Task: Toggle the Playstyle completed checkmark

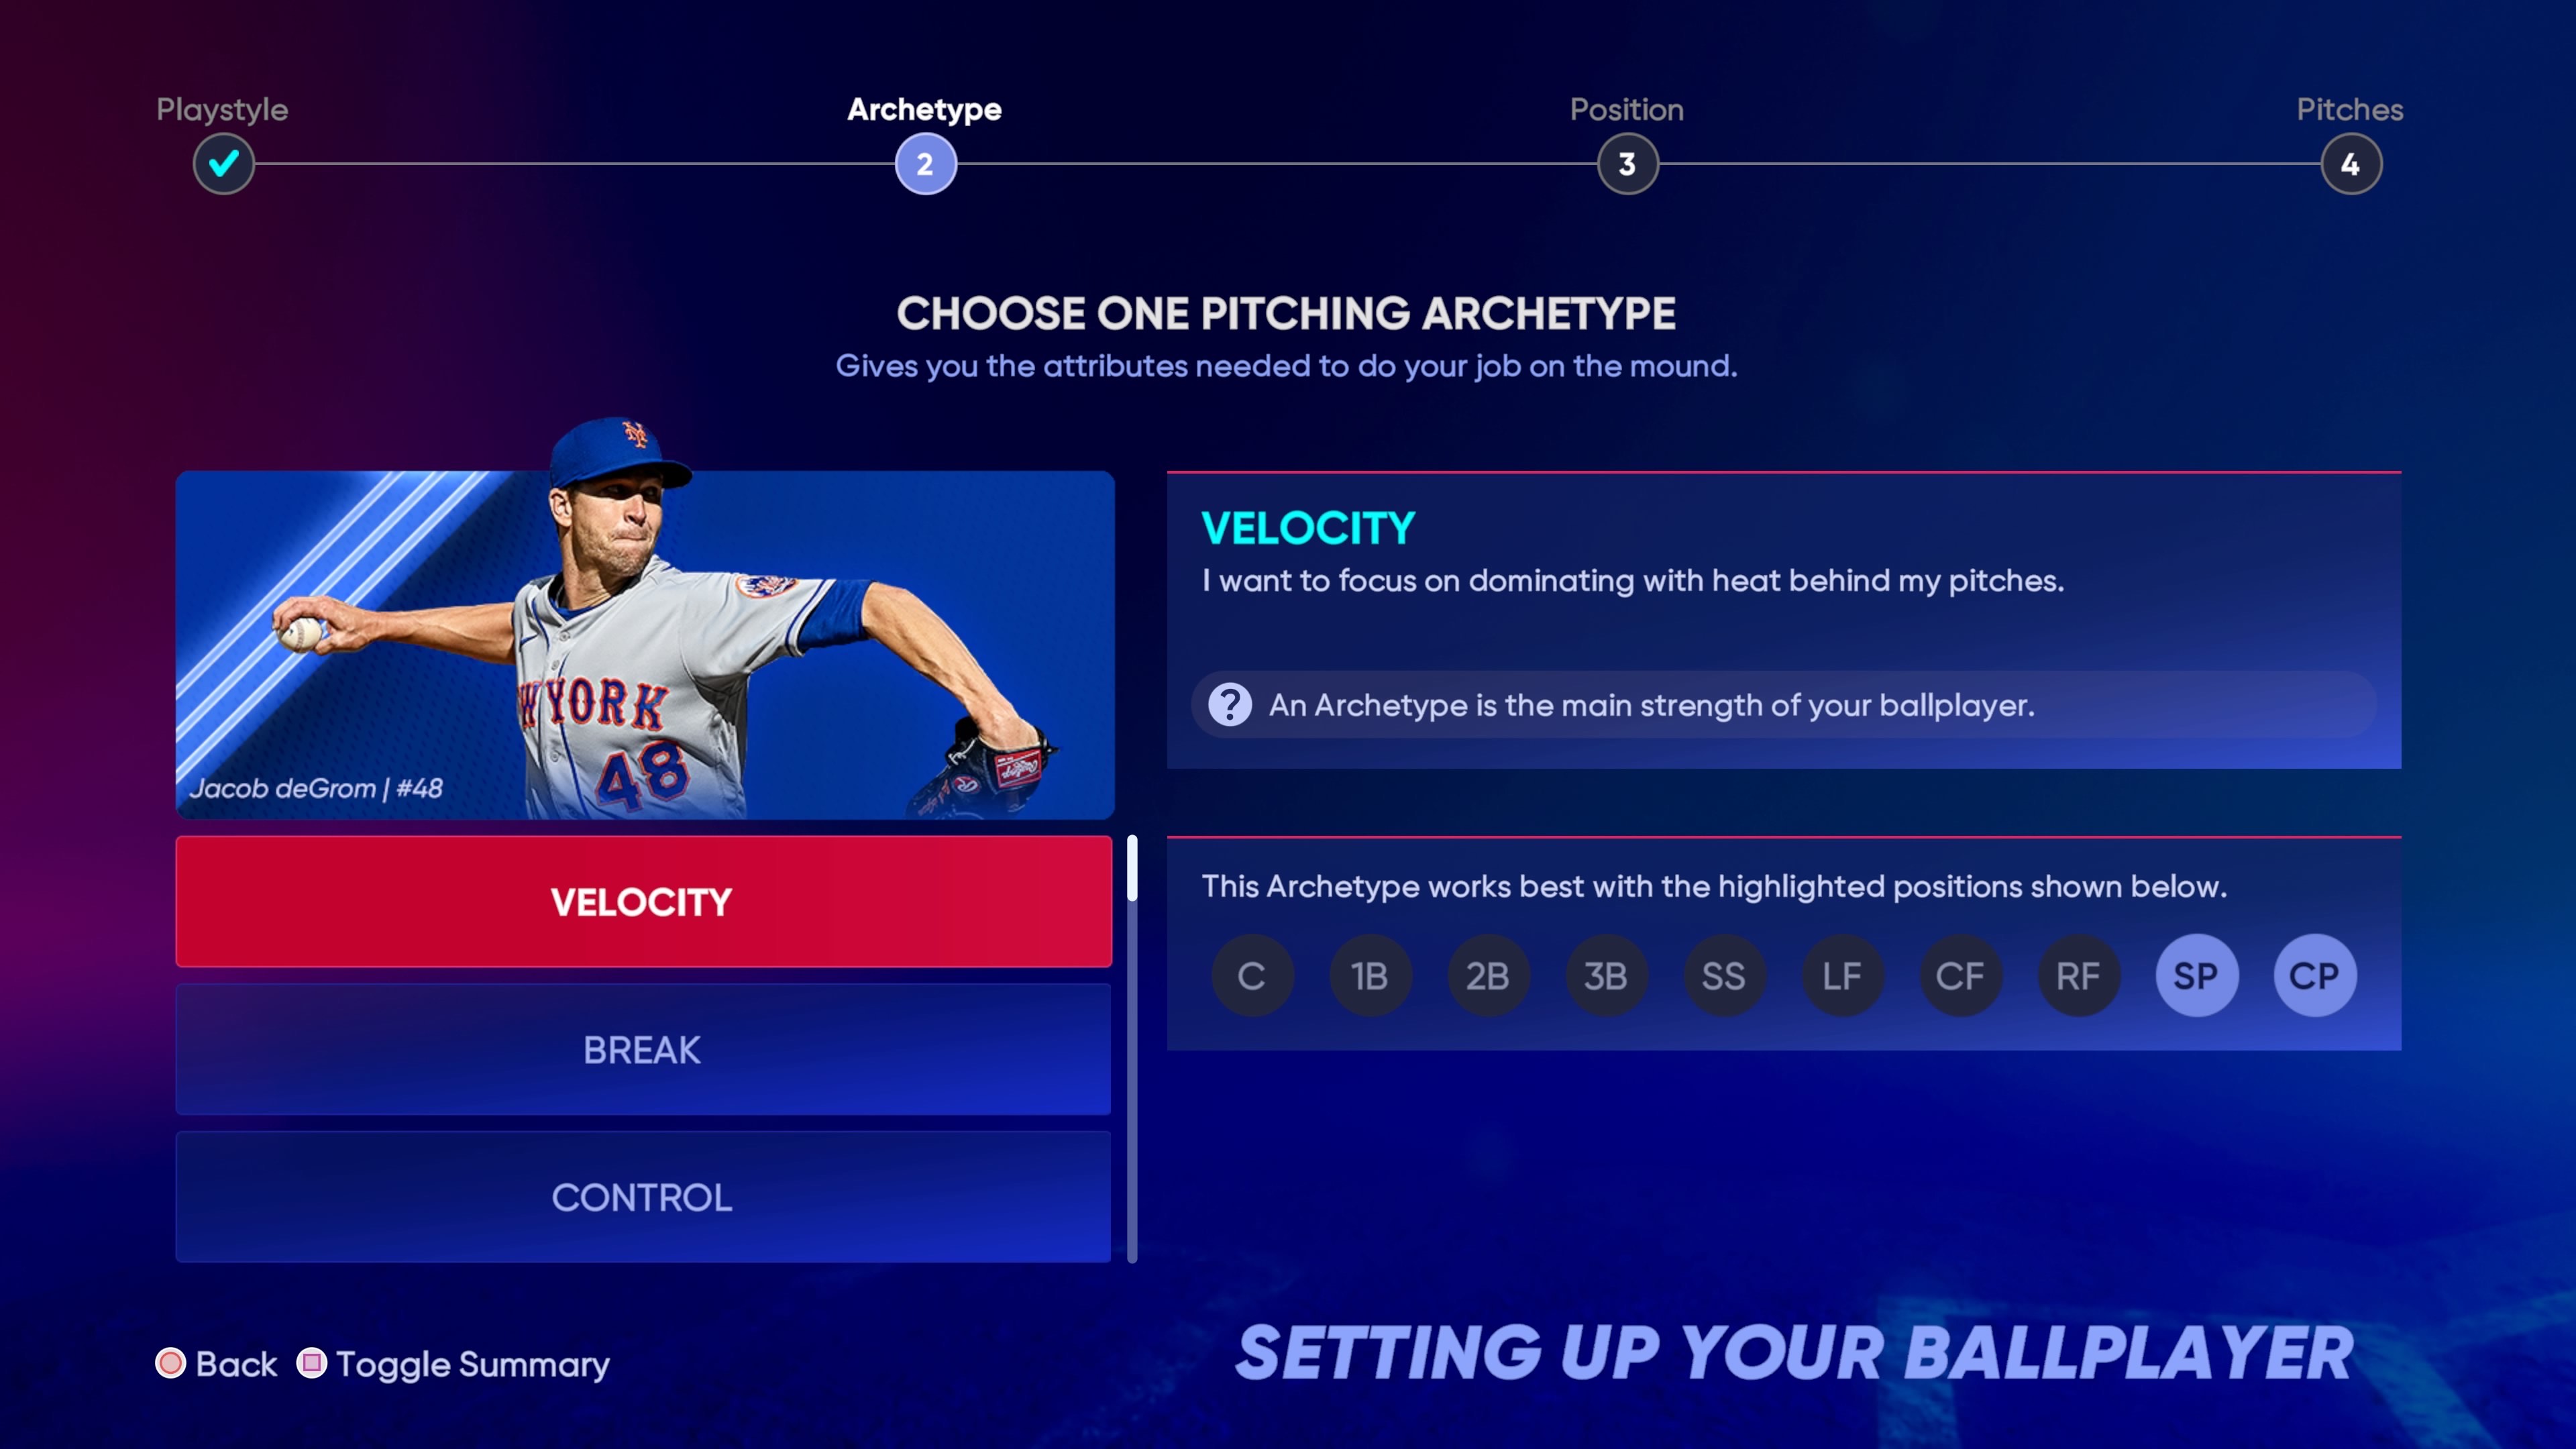Action: pyautogui.click(x=221, y=163)
